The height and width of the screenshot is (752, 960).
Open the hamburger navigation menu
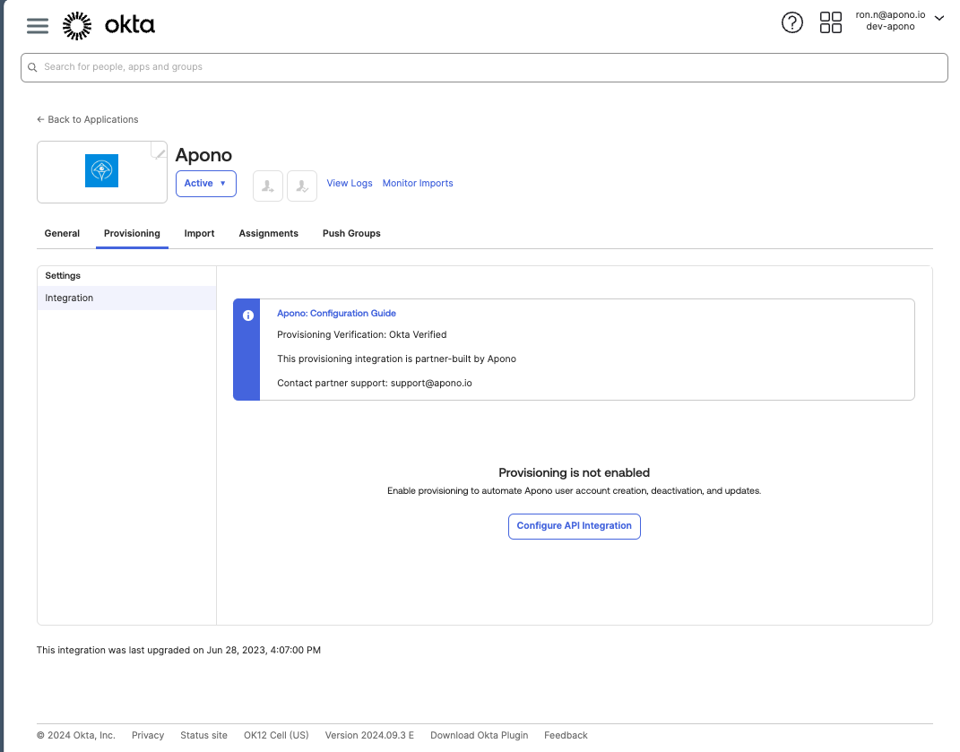coord(38,25)
